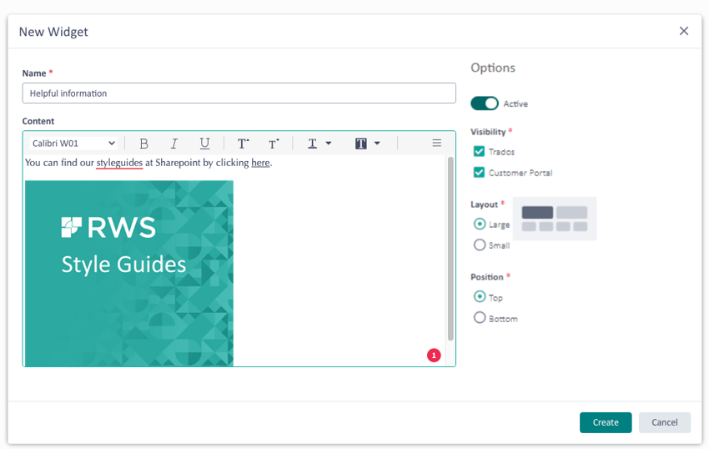Click the red notification badge in editor
This screenshot has height=449, width=709.
(x=434, y=356)
